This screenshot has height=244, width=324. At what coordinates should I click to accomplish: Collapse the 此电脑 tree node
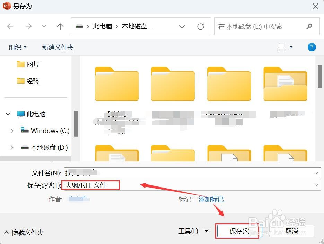pos(8,114)
